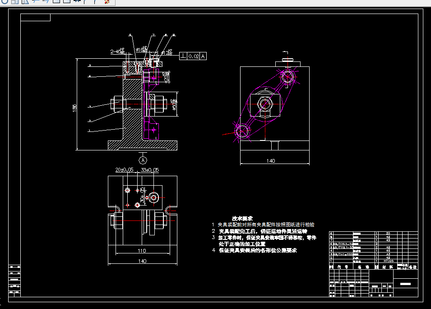The height and width of the screenshot is (309, 431).
Task: Select the φ16 H7 hole dimension
Action: click(142, 49)
